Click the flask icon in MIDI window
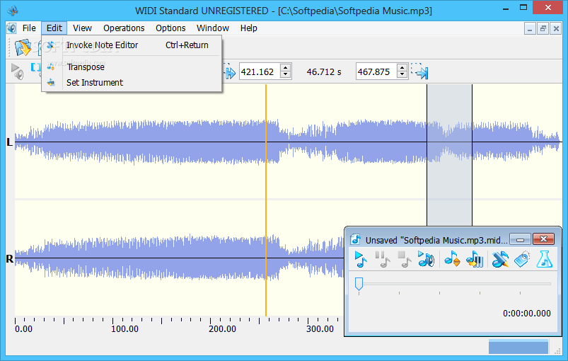Viewport: 568px width, 361px height. coord(544,259)
